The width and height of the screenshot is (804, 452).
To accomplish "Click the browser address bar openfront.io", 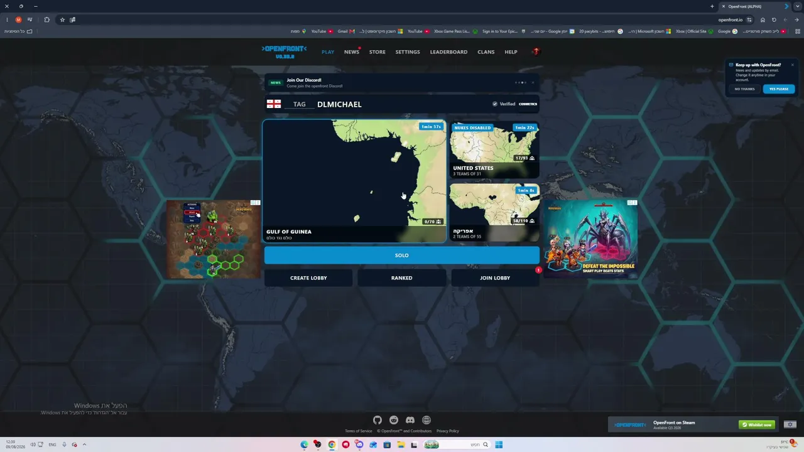I will click(730, 19).
